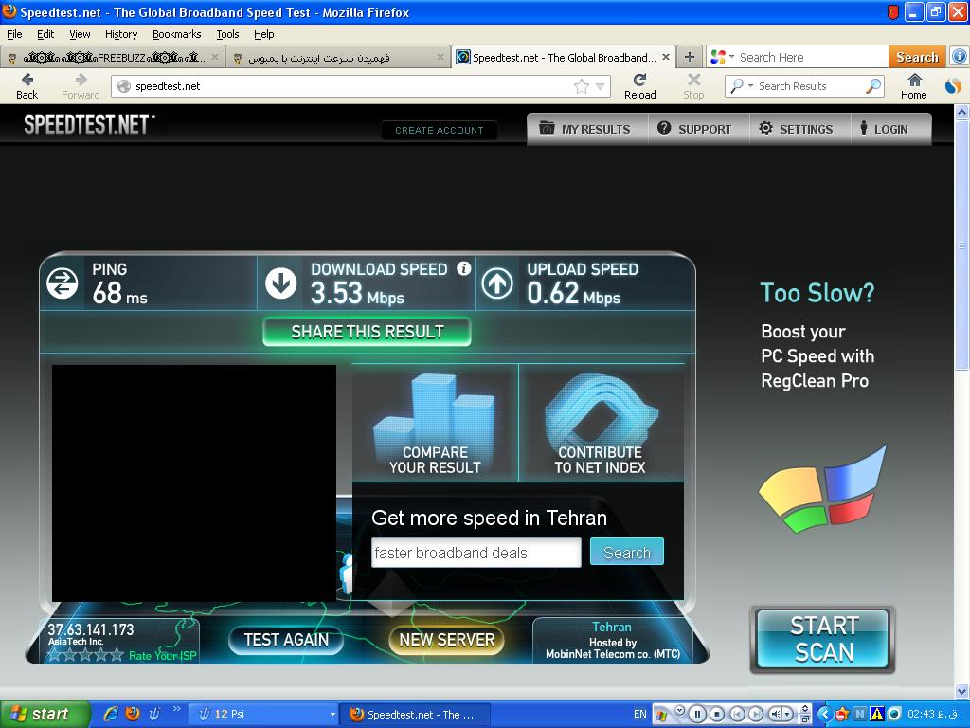Rate Your ISP with the star rating

click(x=85, y=655)
